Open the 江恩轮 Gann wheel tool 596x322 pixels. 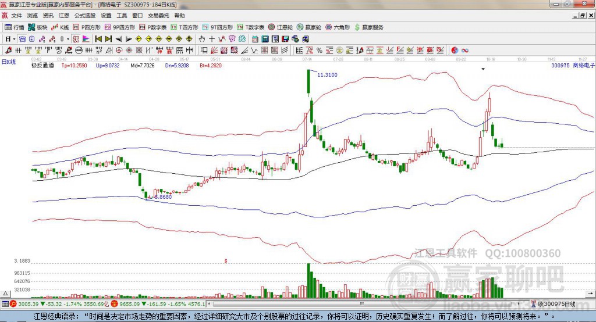280,27
